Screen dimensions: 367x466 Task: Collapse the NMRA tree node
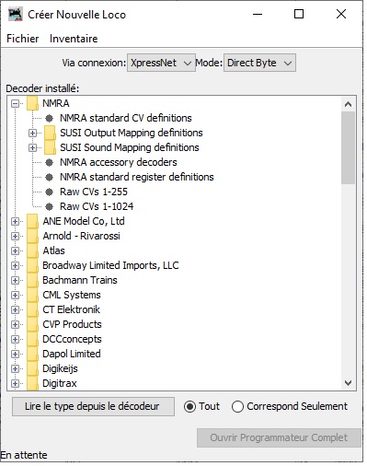click(x=15, y=103)
